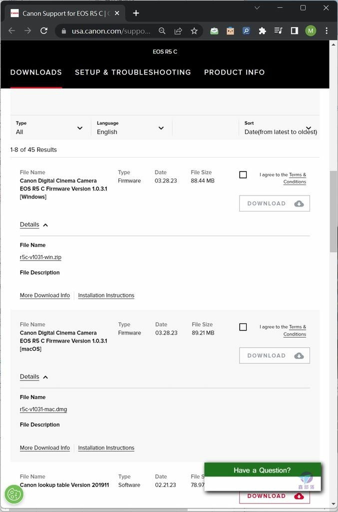Open the Extensions puzzle icon
338x512 pixels.
pos(263,30)
